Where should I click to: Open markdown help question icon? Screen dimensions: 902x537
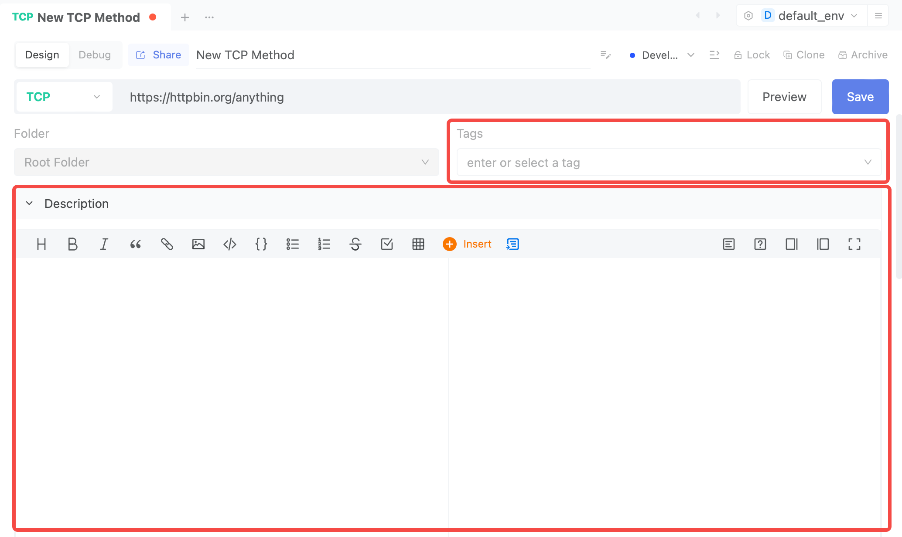click(760, 244)
